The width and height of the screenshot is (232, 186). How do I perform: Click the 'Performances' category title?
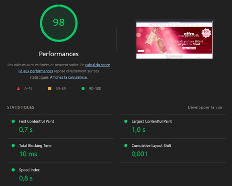point(59,54)
